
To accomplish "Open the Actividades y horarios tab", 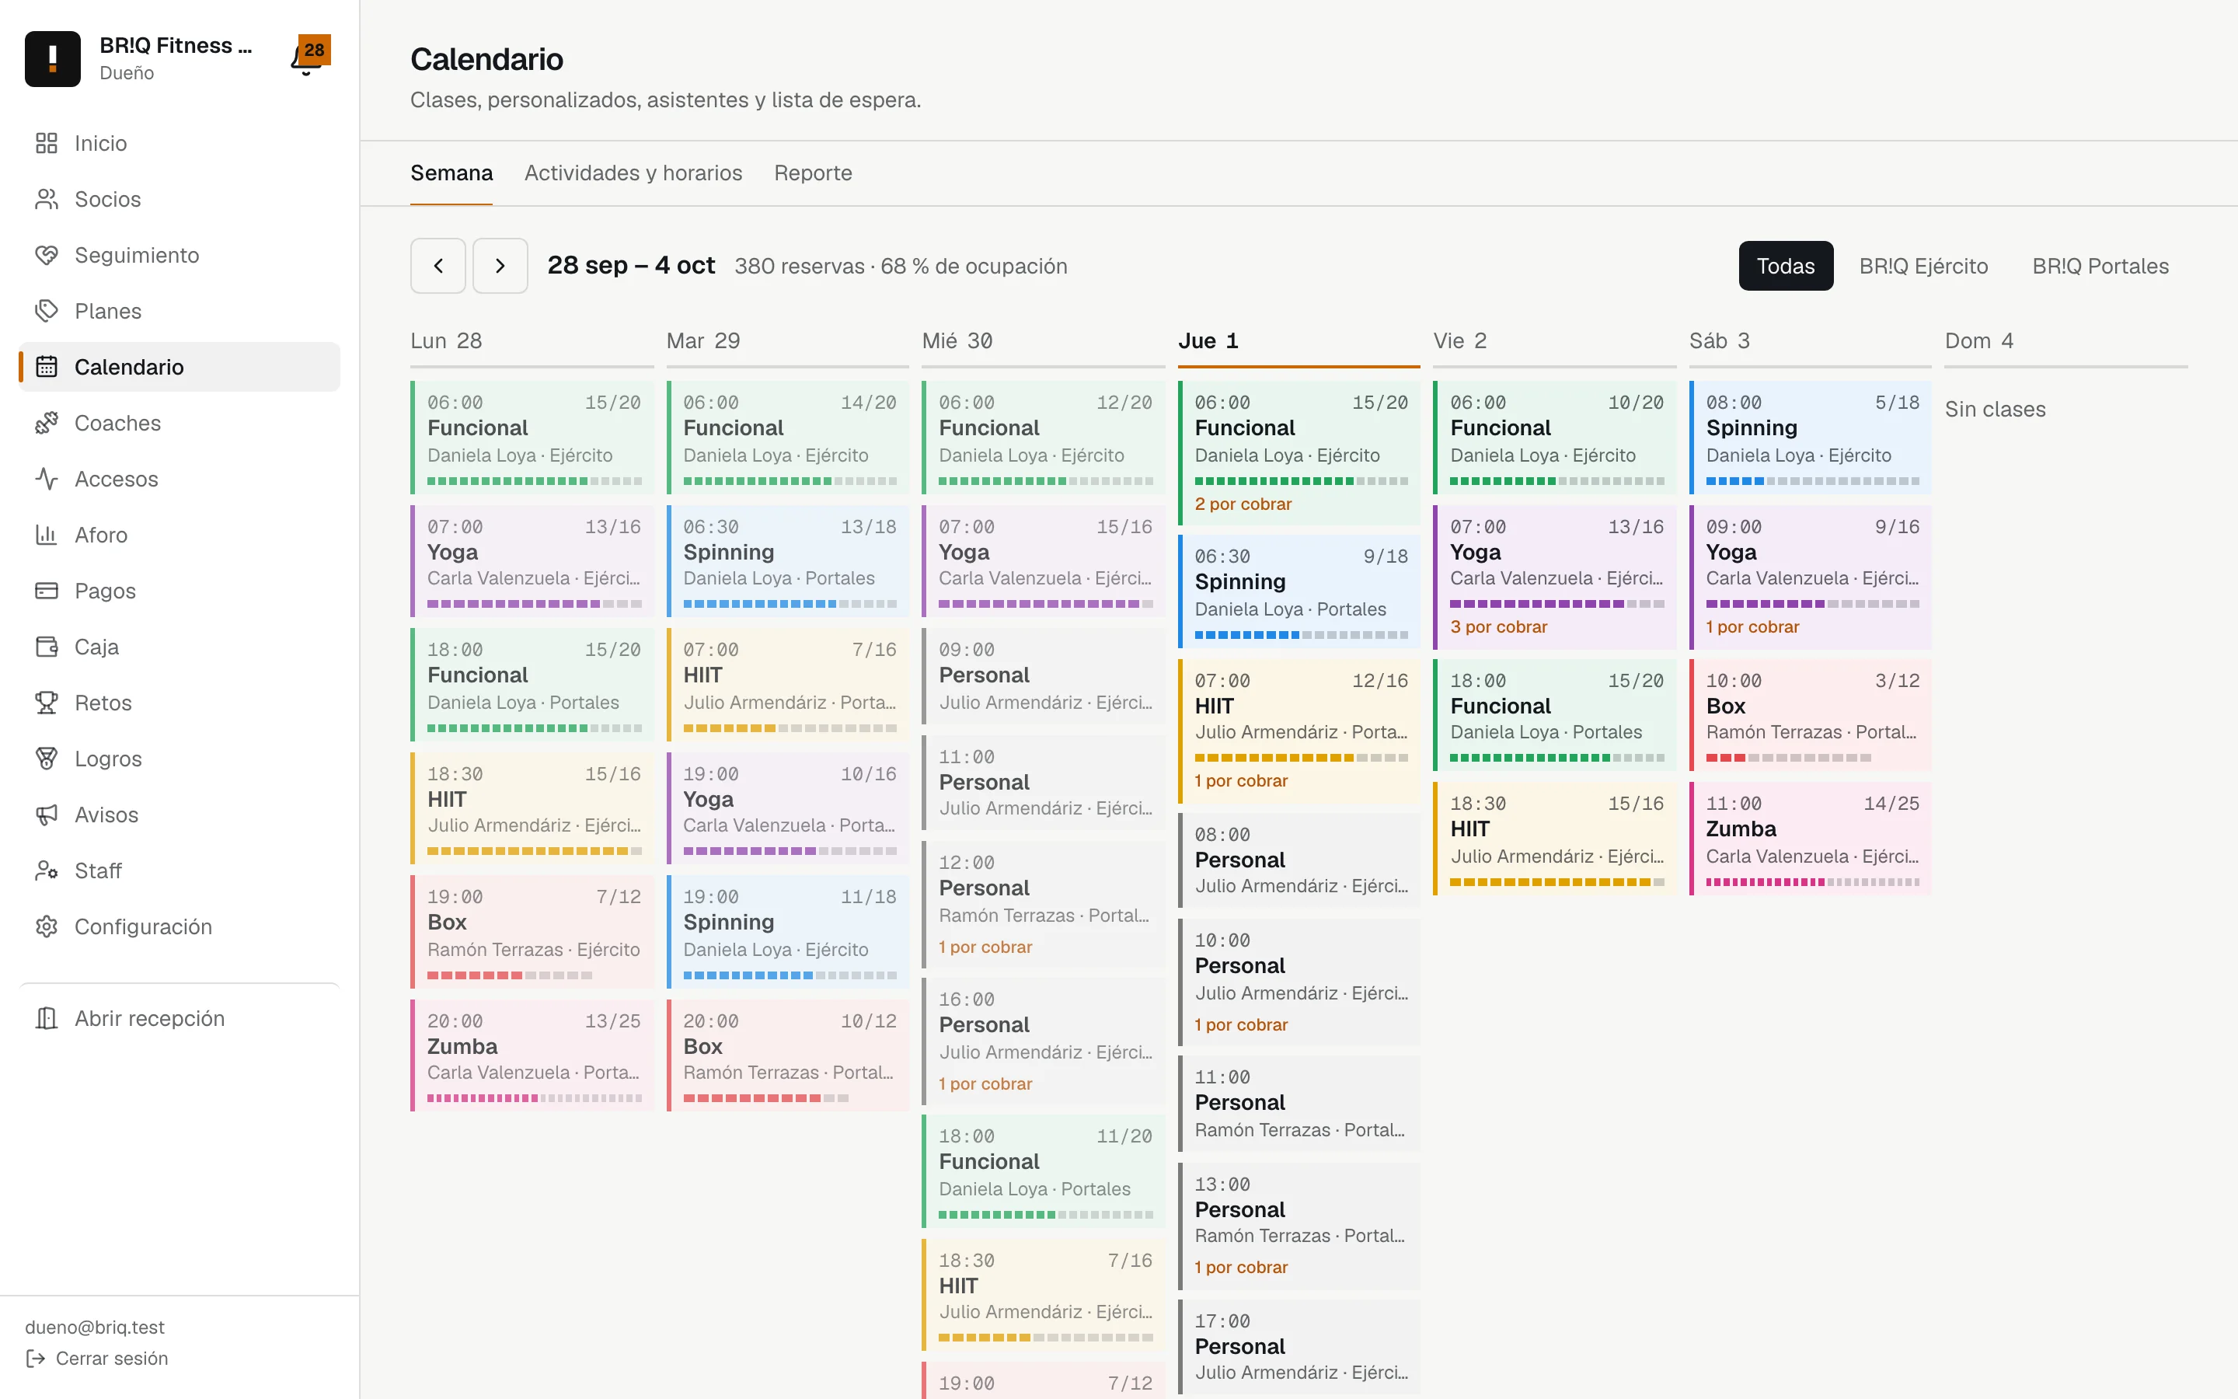I will point(633,173).
